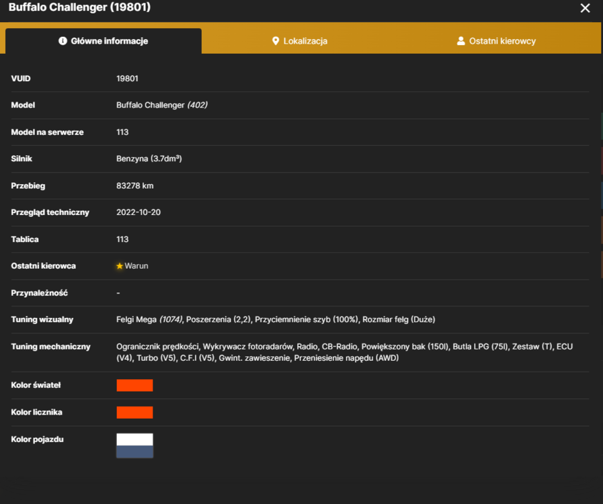The height and width of the screenshot is (504, 603).
Task: Click the Przegląd techniczny label
Action: [x=50, y=212]
